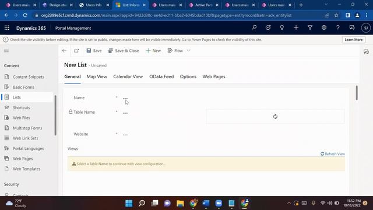This screenshot has width=373, height=210.
Task: Collapse the site map hamburger menu
Action: [6, 51]
